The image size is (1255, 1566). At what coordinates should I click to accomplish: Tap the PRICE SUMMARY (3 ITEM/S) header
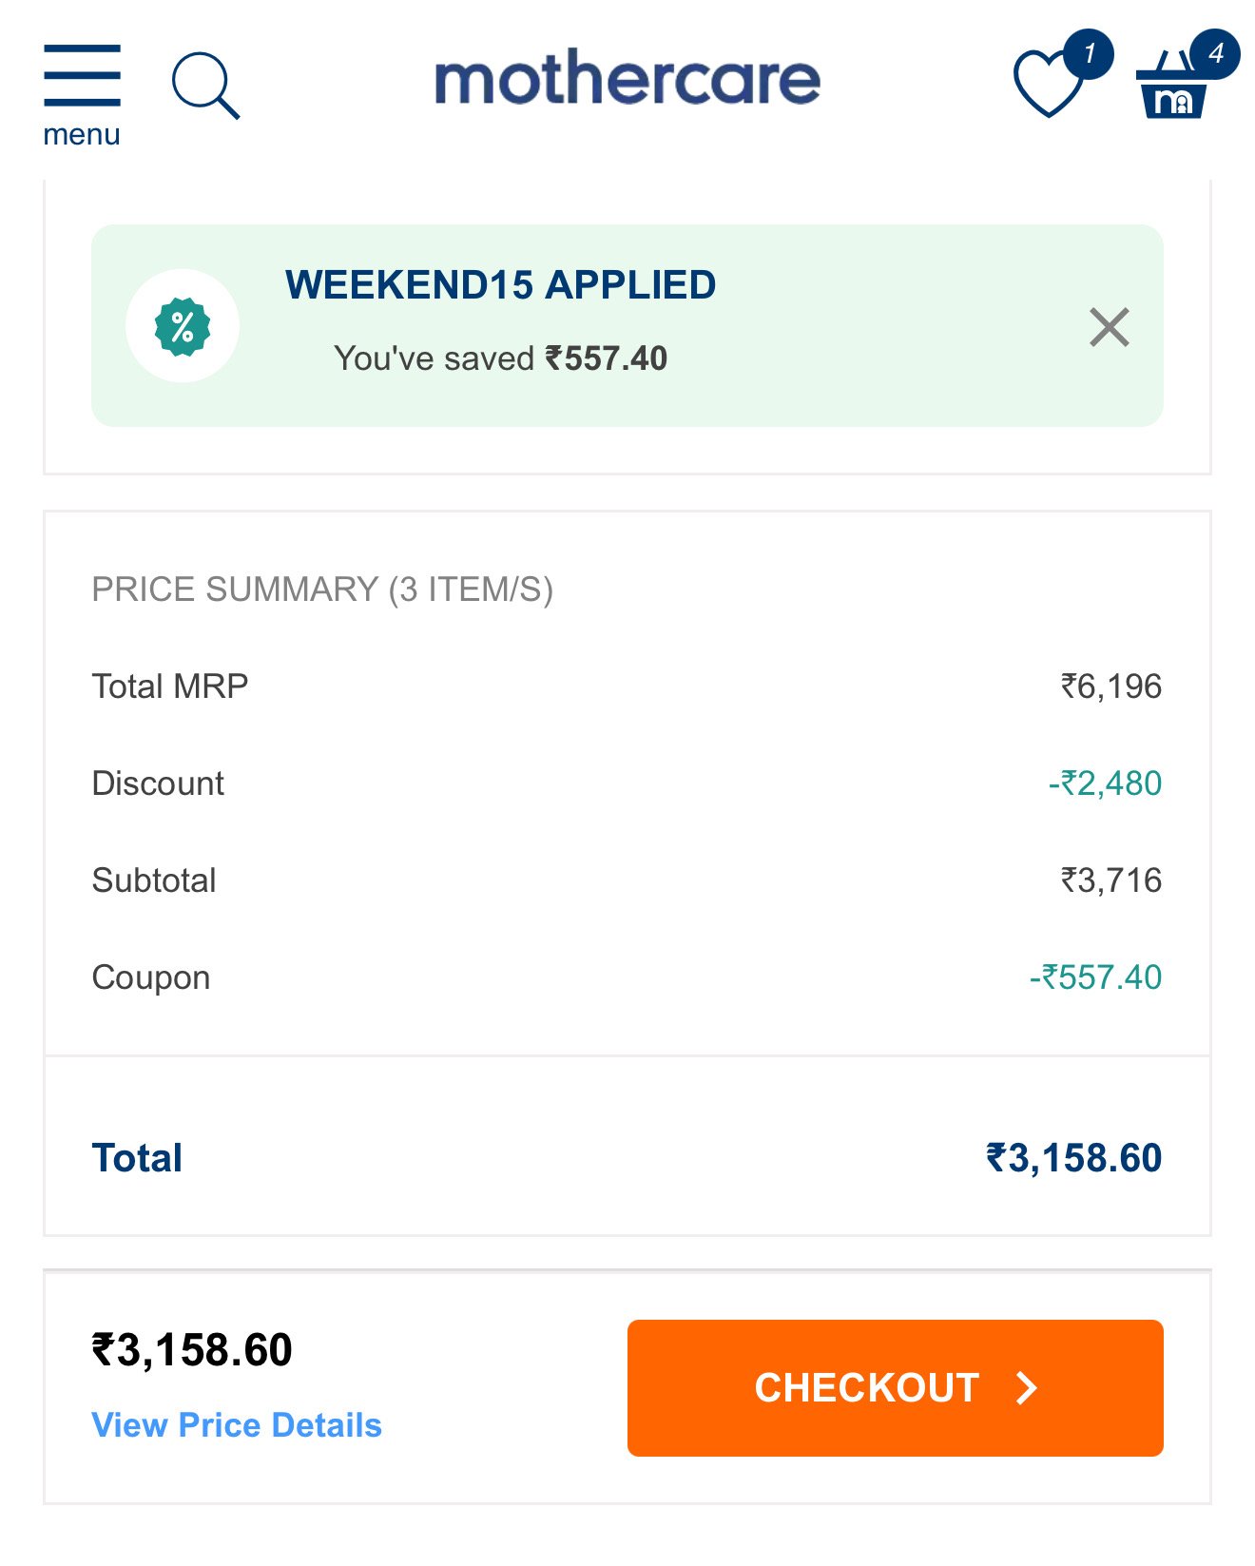pos(322,590)
